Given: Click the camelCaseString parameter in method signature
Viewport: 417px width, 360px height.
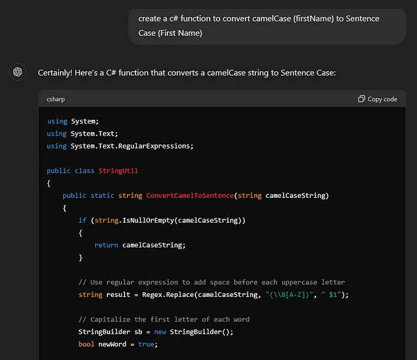Looking at the screenshot, I should [x=295, y=195].
